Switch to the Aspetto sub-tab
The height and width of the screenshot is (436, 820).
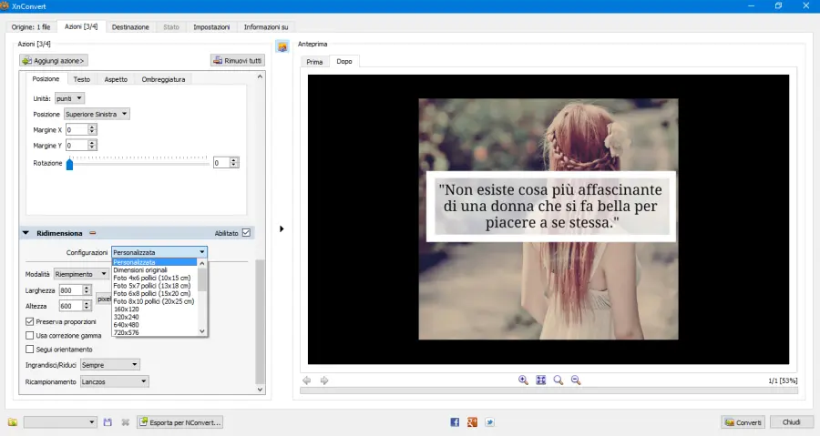[x=116, y=79]
